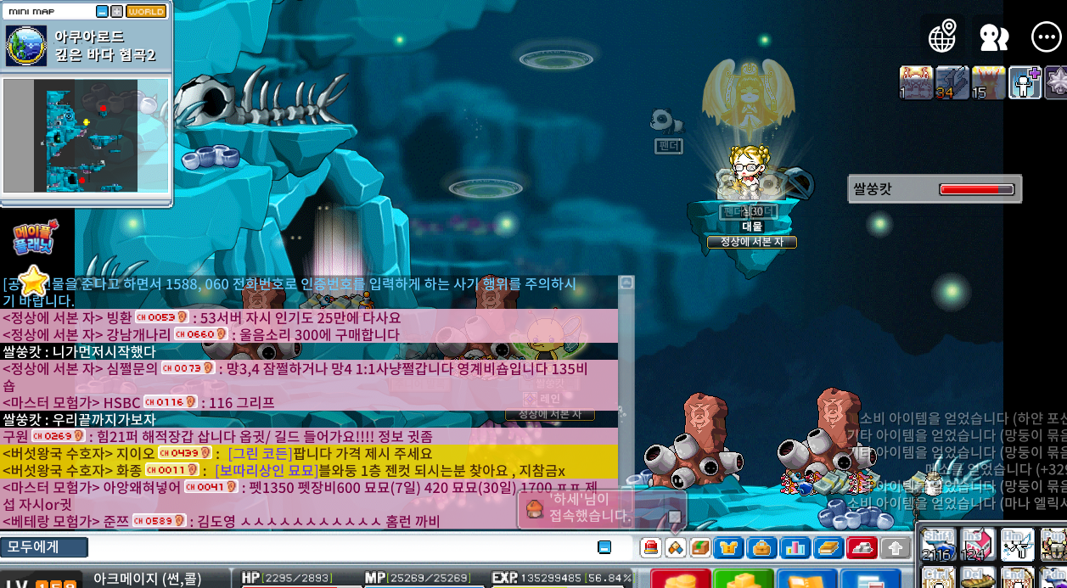Image resolution: width=1067 pixels, height=588 pixels.
Task: Select the buff icon showing count 15
Action: 989,83
